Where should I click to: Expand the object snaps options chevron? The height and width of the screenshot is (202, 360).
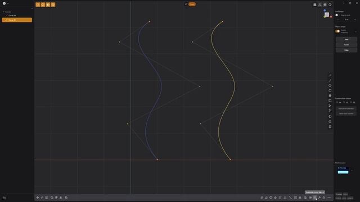click(355, 32)
